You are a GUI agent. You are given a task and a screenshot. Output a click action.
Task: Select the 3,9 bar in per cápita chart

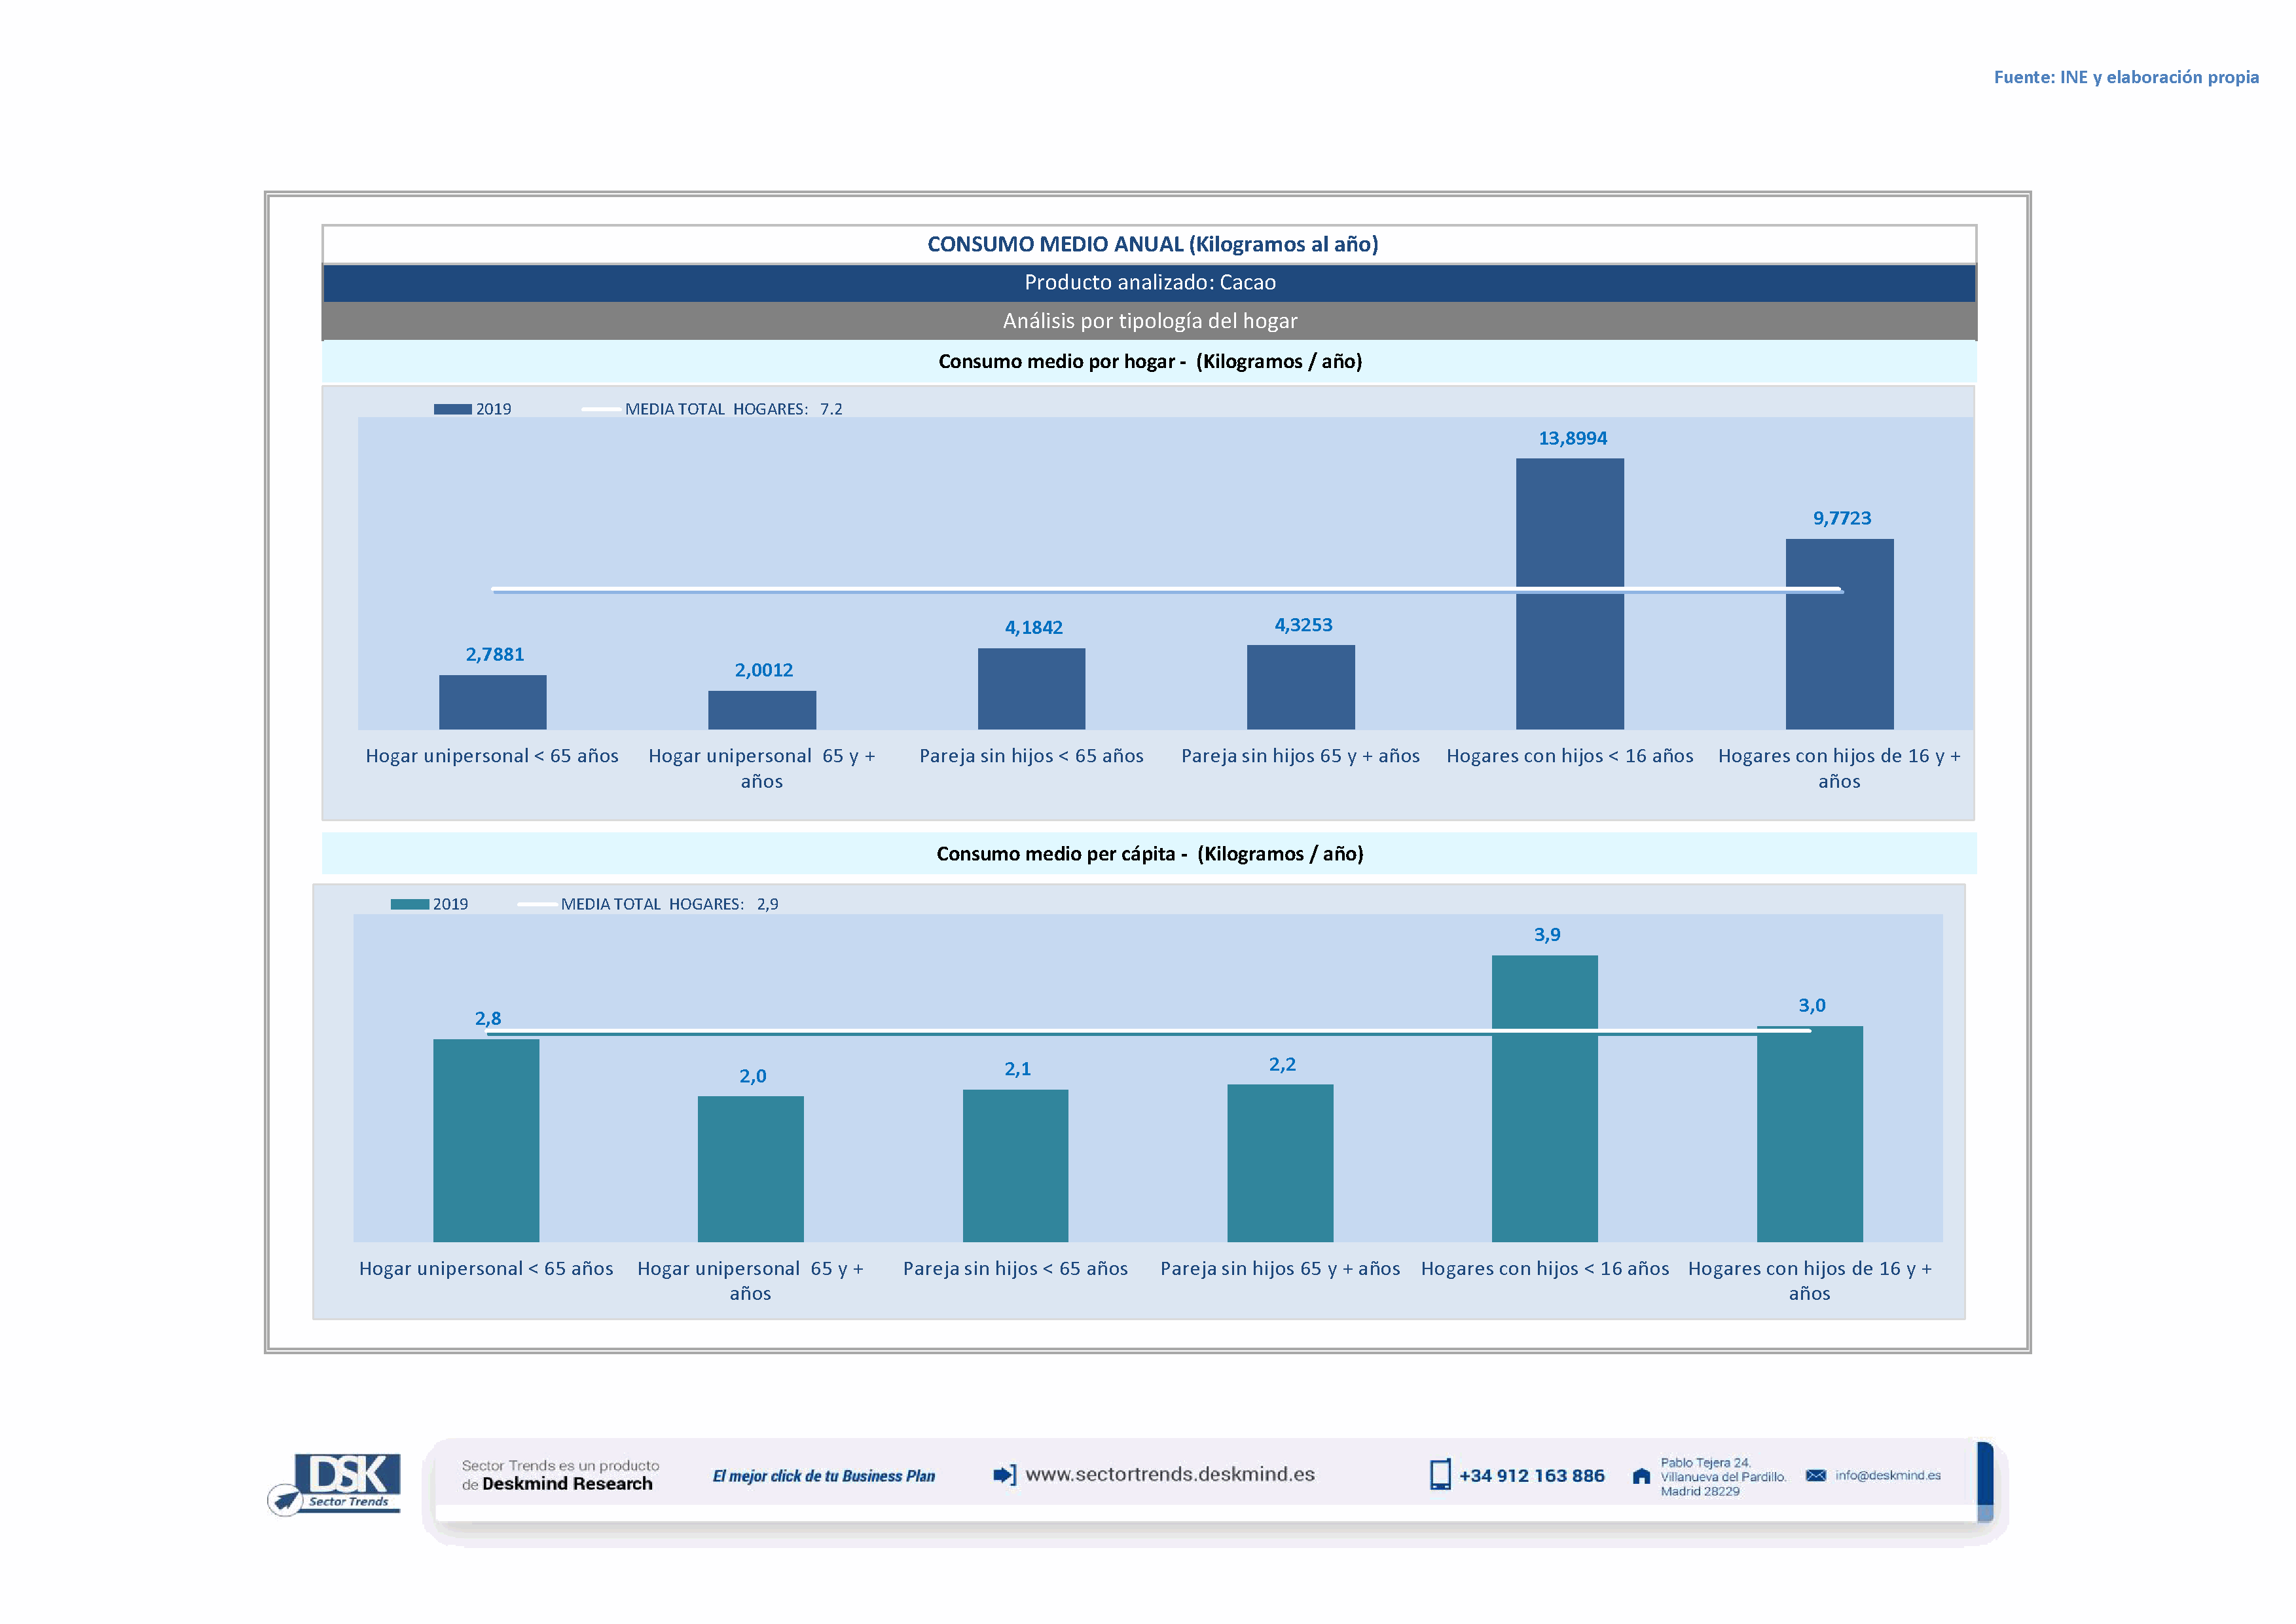pos(1544,1130)
